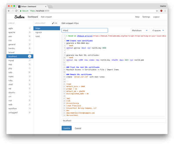Select the workflow label
174x144 pixels.
20,109
